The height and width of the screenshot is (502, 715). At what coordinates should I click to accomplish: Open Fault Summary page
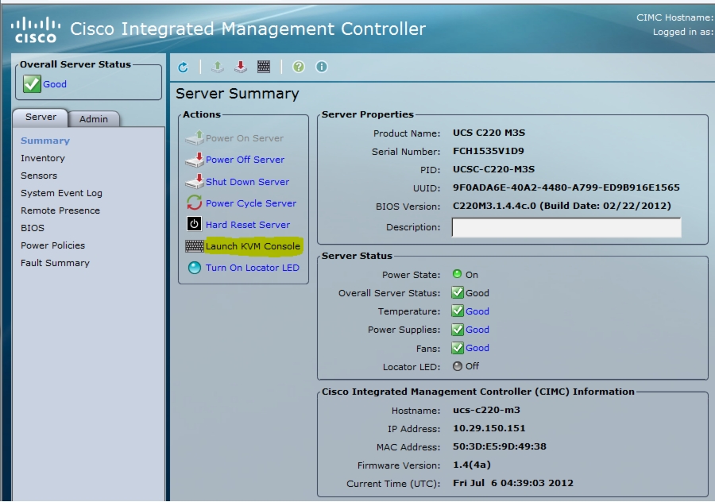(55, 263)
